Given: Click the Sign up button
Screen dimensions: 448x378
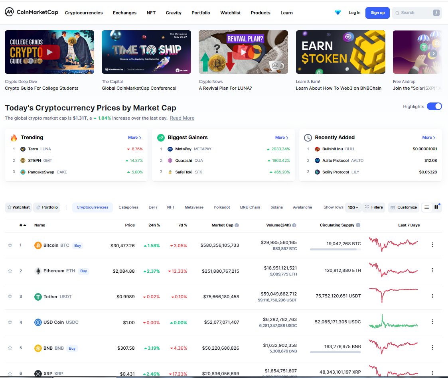Looking at the screenshot, I should click(x=377, y=13).
